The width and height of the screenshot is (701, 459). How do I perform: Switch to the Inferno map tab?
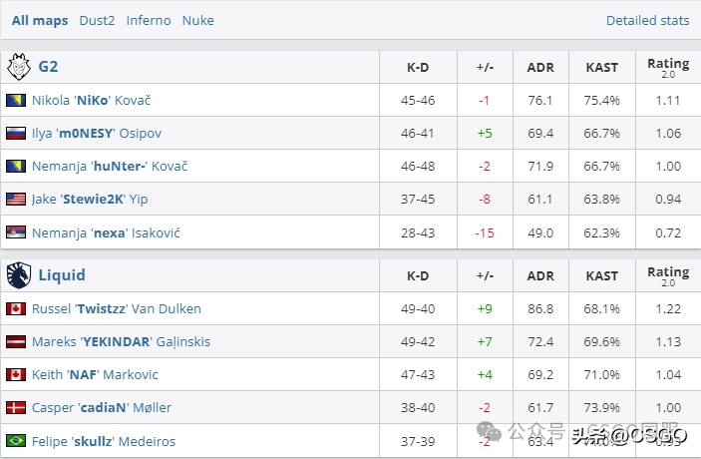pyautogui.click(x=149, y=21)
